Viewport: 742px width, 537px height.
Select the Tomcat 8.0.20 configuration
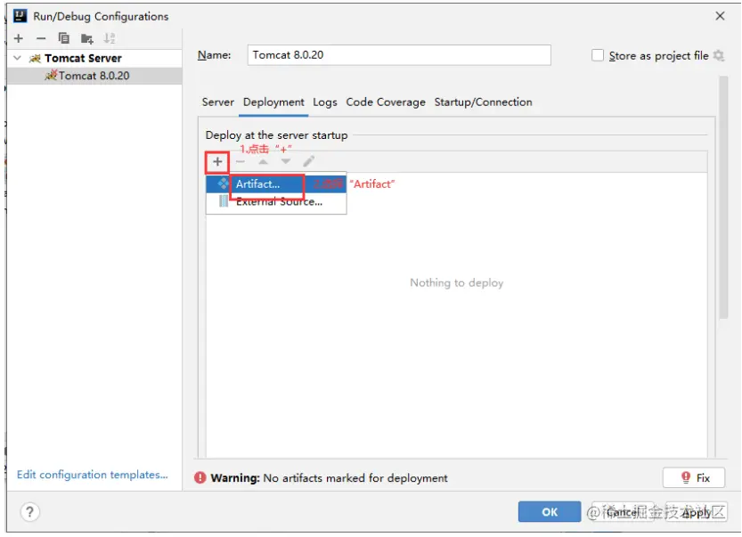[x=94, y=76]
